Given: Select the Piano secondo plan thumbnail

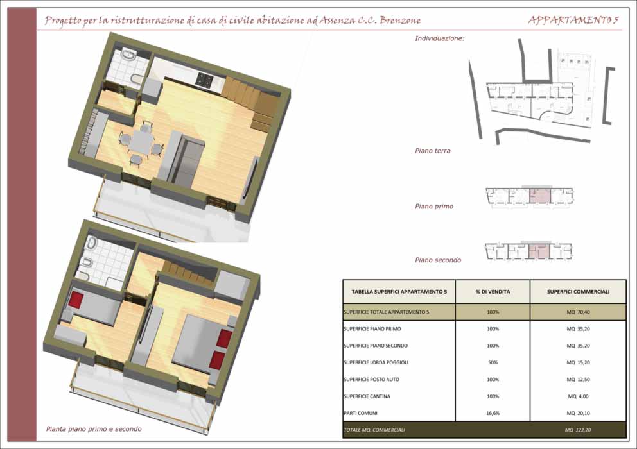Looking at the screenshot, I should pos(529,251).
